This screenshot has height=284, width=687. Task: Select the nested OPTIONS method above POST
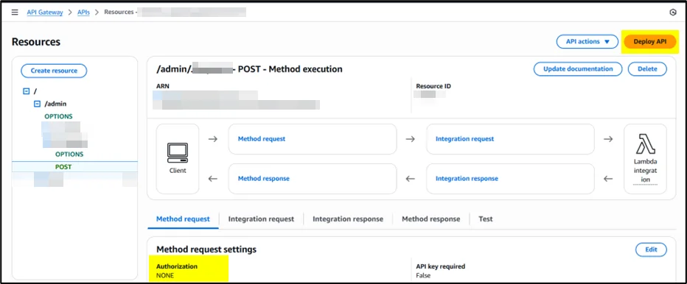point(69,155)
